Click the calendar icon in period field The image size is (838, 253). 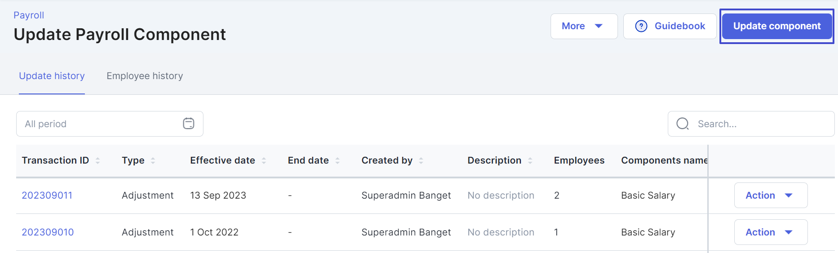tap(189, 124)
